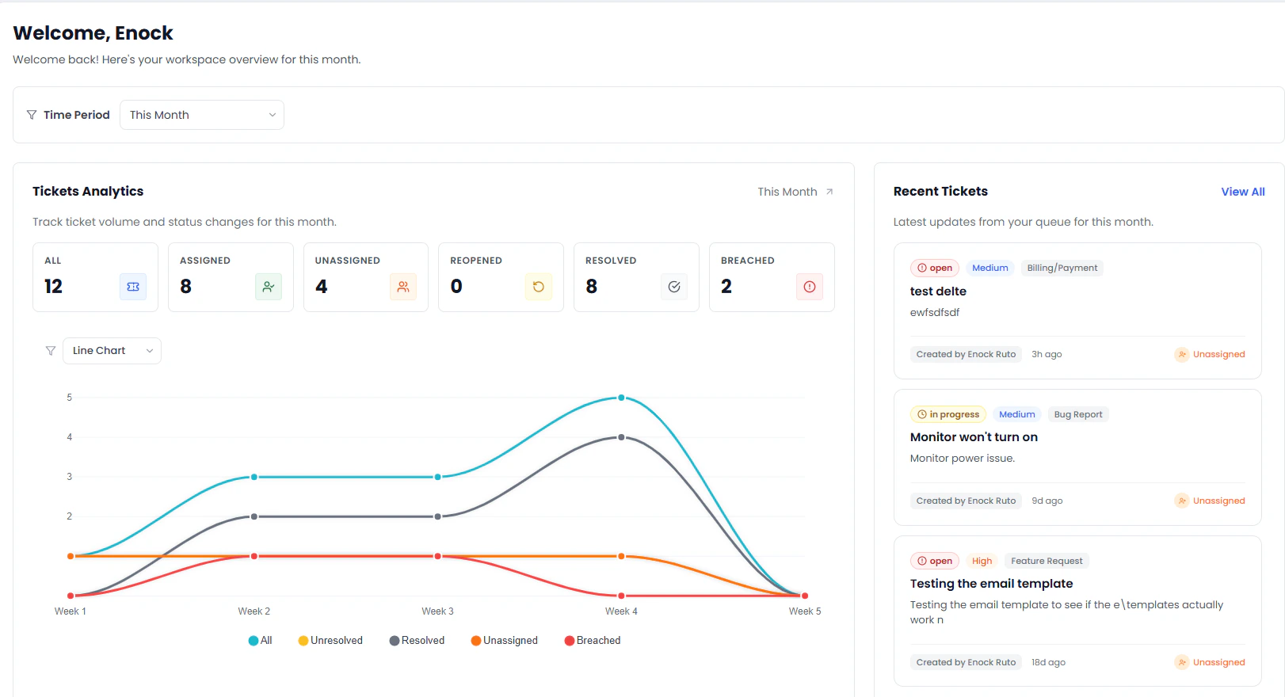Click the users icon in Unassigned card

(x=403, y=287)
